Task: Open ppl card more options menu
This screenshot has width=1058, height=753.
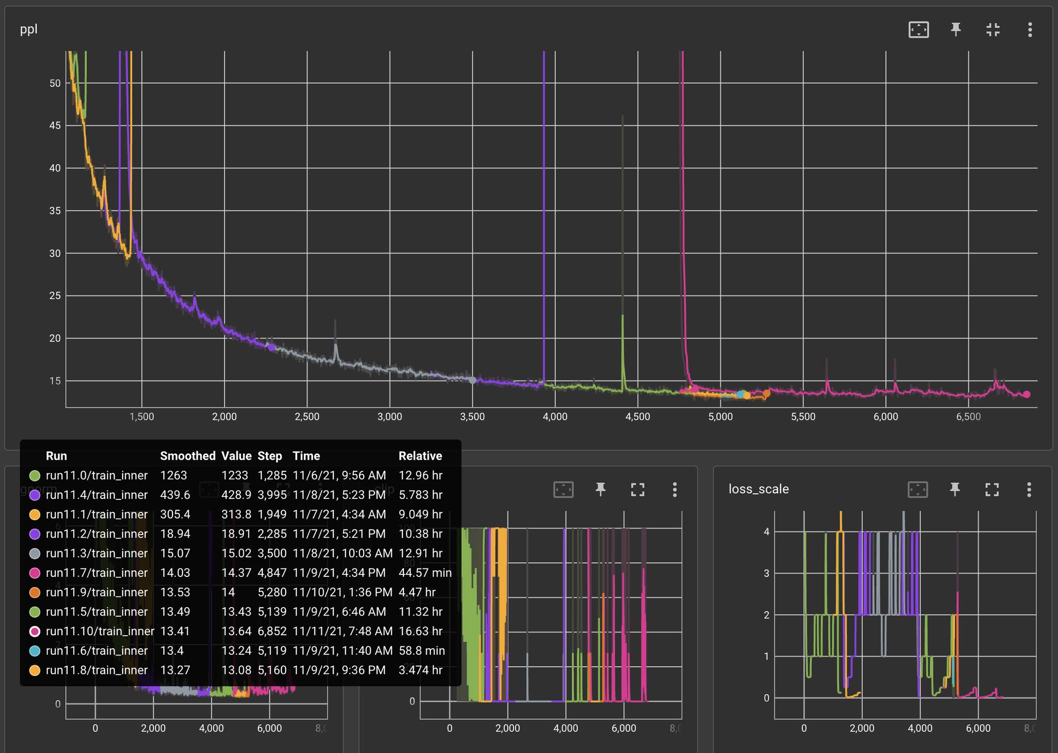Action: 1030,29
